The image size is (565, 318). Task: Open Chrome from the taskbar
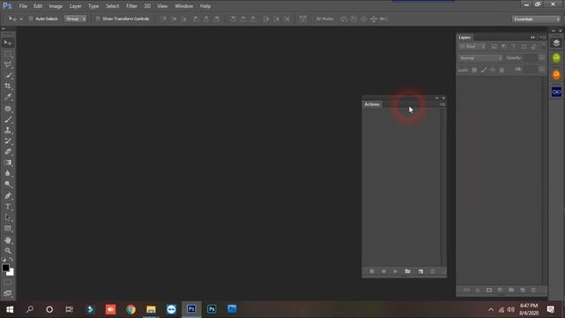(131, 309)
